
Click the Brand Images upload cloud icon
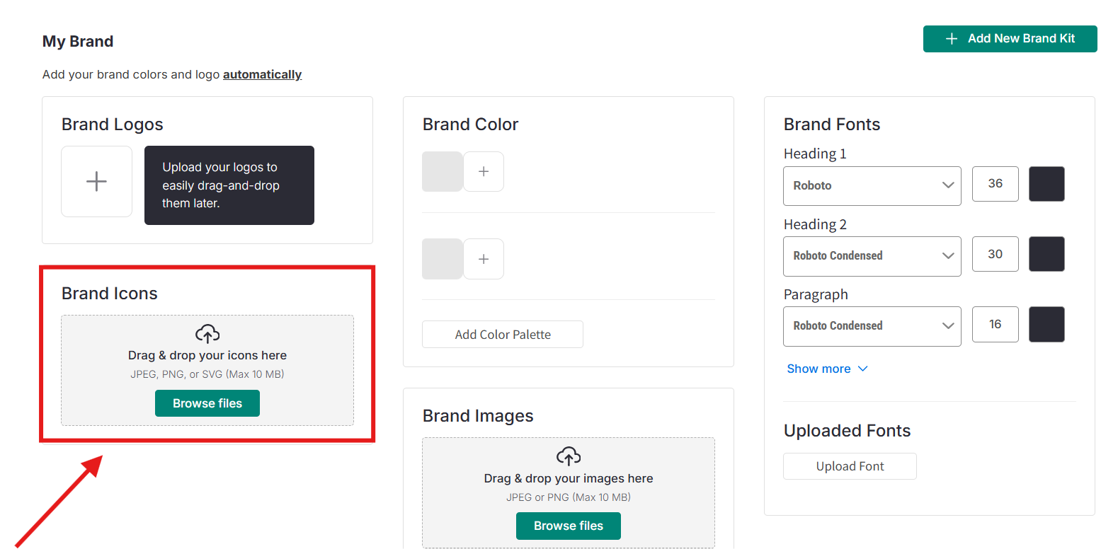pyautogui.click(x=569, y=456)
